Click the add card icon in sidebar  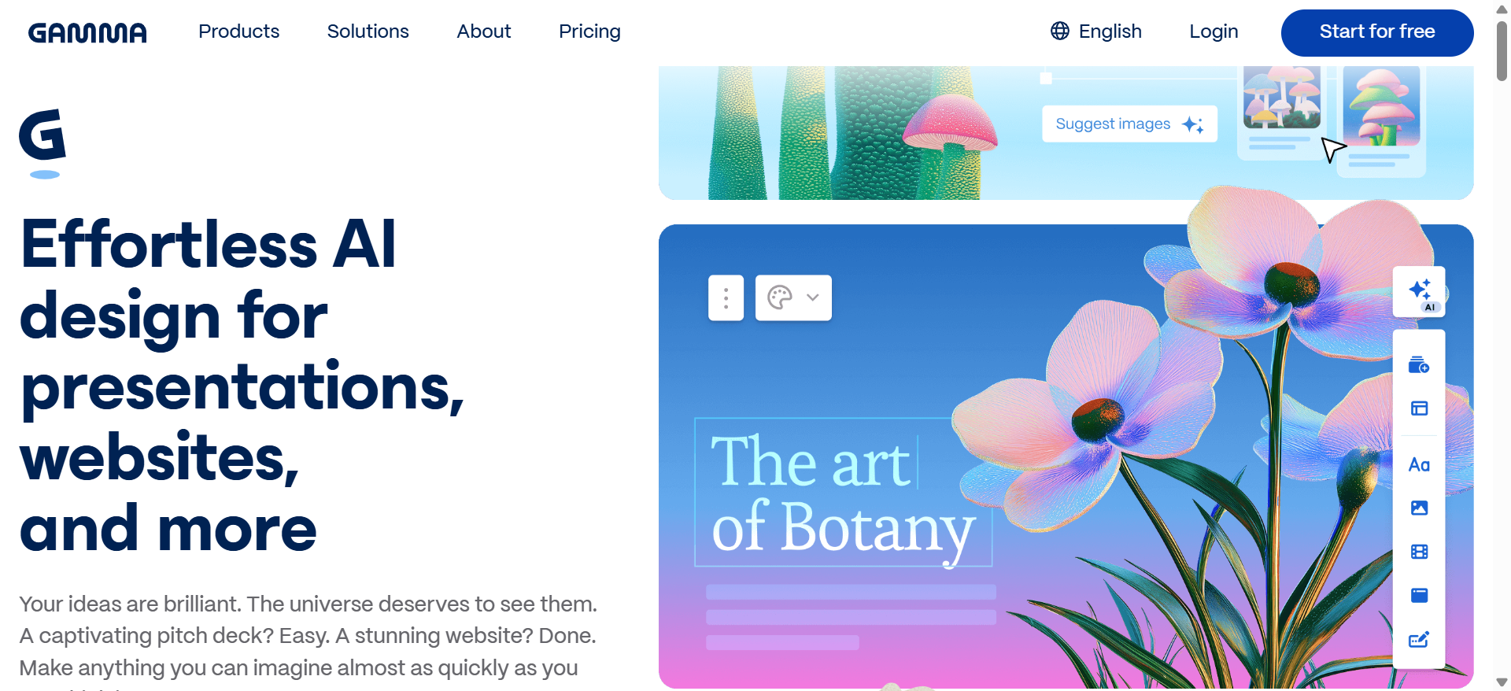point(1419,364)
